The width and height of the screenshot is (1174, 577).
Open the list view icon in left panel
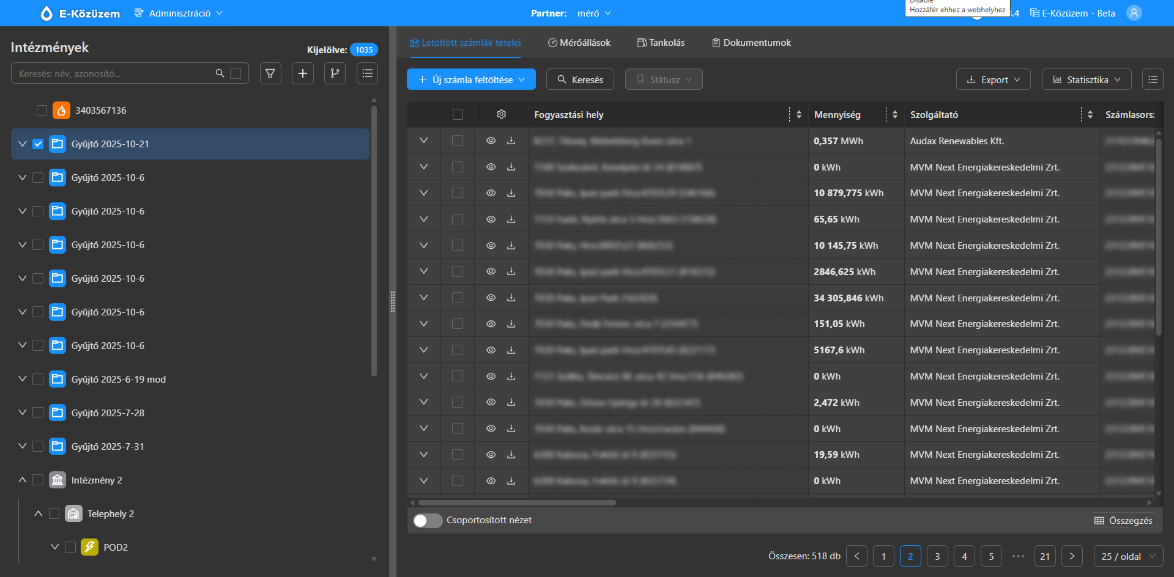367,73
